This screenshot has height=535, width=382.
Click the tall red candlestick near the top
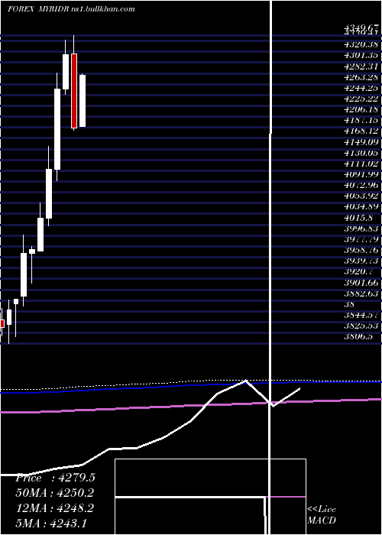click(x=74, y=91)
